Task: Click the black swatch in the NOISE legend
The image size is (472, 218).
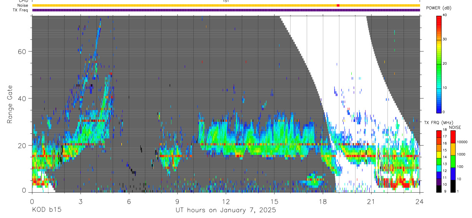Action: point(453,186)
